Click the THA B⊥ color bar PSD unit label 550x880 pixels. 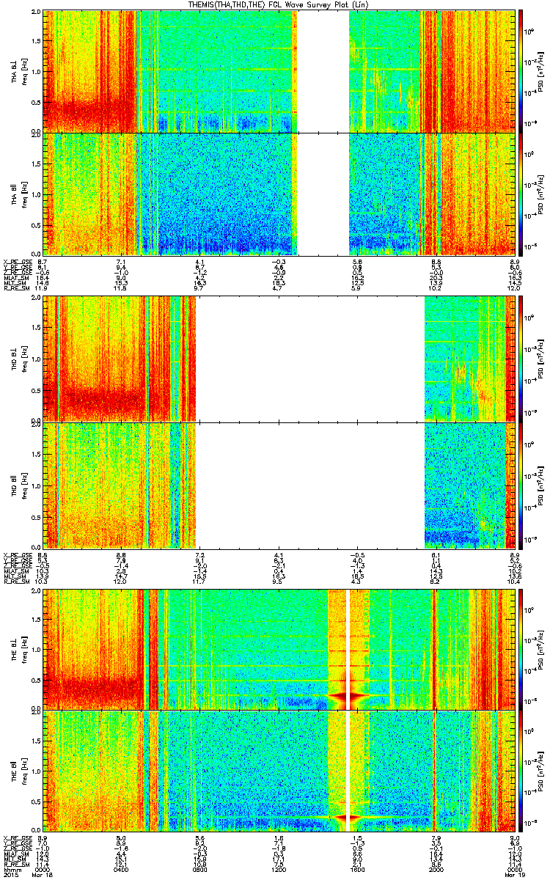pos(543,71)
